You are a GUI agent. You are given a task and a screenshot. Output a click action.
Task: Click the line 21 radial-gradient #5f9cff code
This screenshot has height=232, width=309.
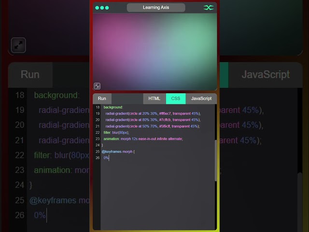[x=153, y=126]
